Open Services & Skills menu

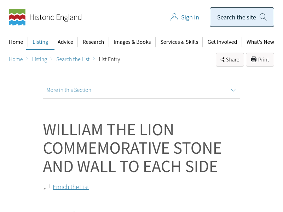[x=179, y=42]
